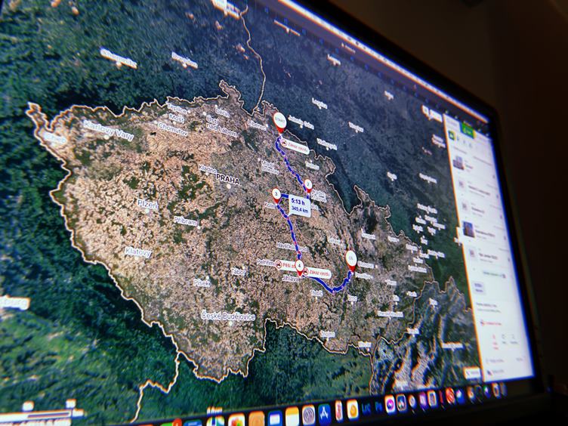Select waypoint marker number 3
The height and width of the screenshot is (426, 568).
click(276, 196)
